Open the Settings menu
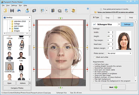The image size is (139, 95). click(x=14, y=6)
